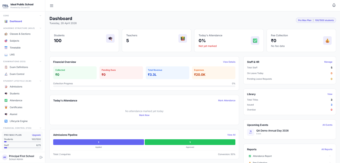Click the Subjects target icon
This screenshot has height=163, width=340.
pyautogui.click(x=6, y=41)
